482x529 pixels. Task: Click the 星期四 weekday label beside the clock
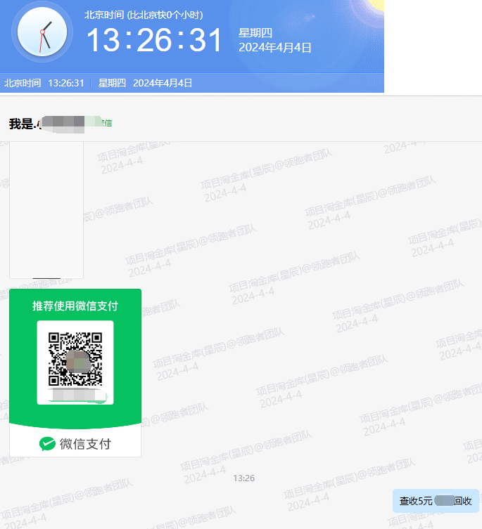tap(255, 33)
